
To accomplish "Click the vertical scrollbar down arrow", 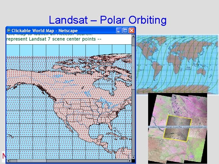I will [x=133, y=157].
